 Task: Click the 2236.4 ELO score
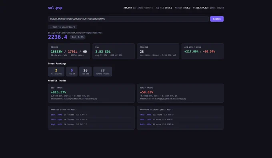pyautogui.click(x=58, y=37)
